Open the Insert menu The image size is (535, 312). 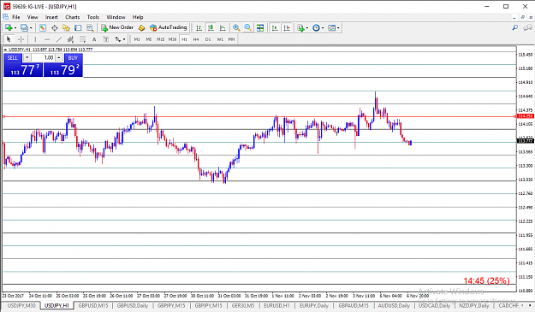click(51, 17)
